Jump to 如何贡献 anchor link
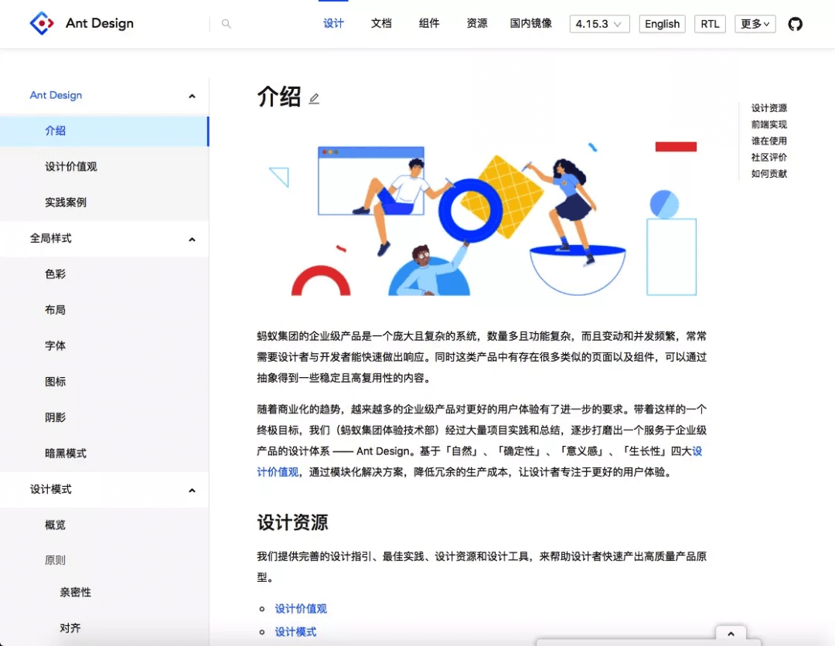Viewport: 835px width, 646px height. click(769, 174)
